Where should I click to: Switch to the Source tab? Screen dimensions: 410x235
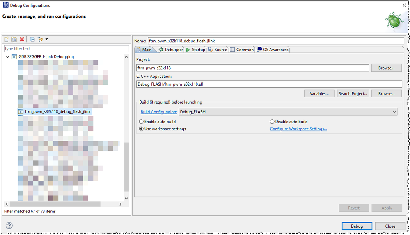(x=218, y=50)
